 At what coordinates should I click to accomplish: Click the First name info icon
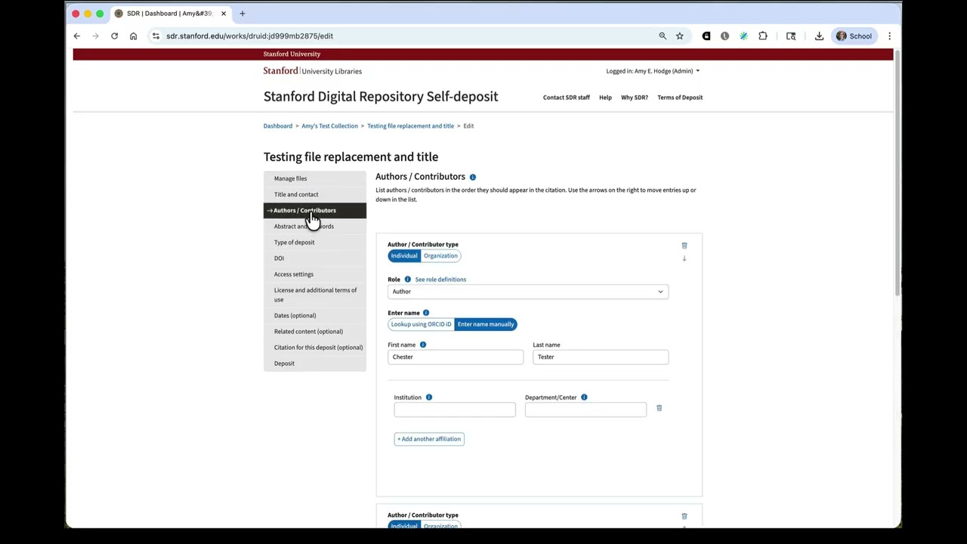pyautogui.click(x=423, y=345)
